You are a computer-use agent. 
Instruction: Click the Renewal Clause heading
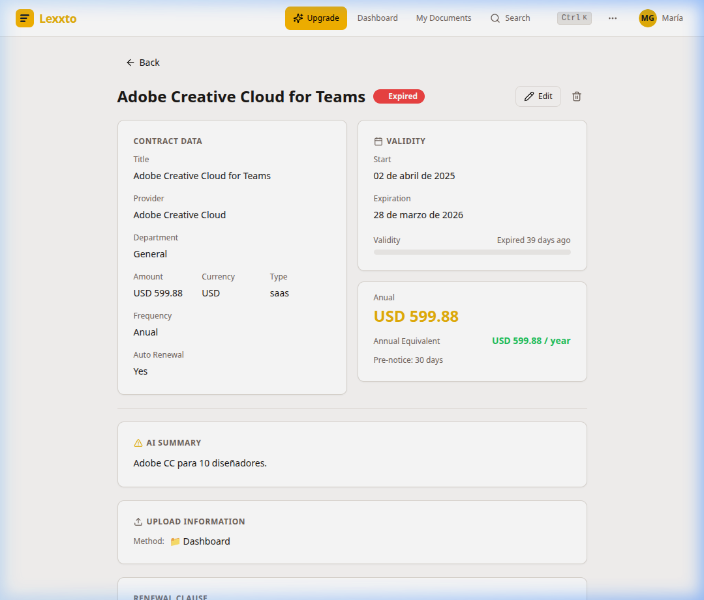pos(170,597)
